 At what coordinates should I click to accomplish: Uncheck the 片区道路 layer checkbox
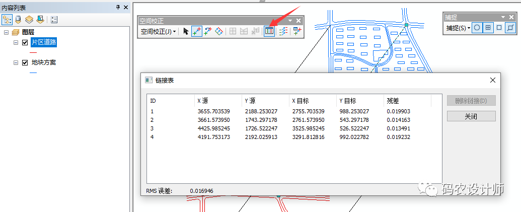pos(25,43)
